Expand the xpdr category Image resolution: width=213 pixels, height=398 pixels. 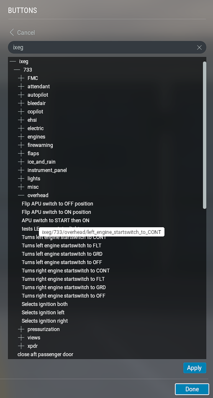pos(21,346)
